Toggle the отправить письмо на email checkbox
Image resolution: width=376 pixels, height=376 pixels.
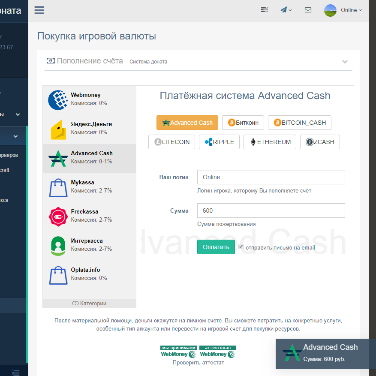pyautogui.click(x=241, y=247)
